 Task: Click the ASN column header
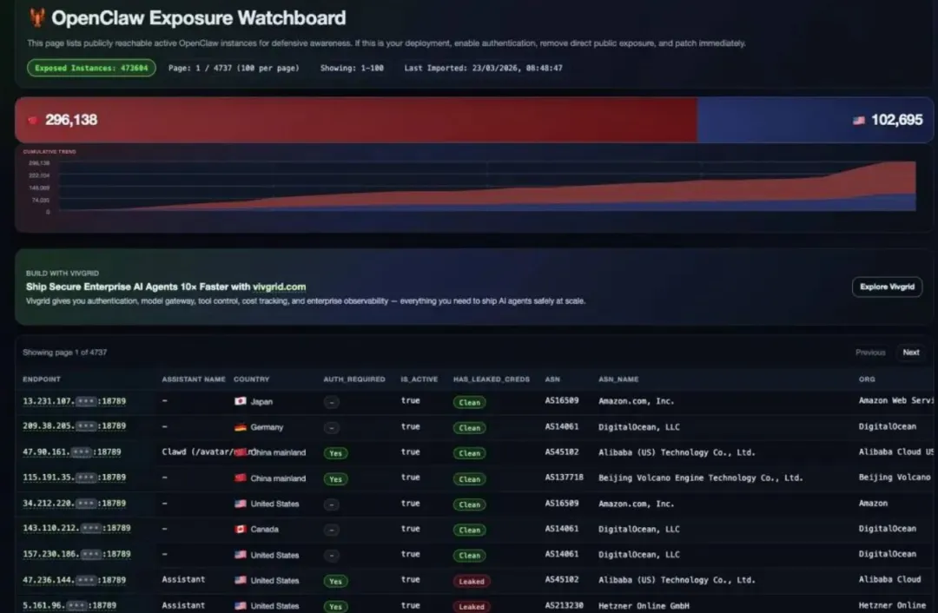pos(552,379)
